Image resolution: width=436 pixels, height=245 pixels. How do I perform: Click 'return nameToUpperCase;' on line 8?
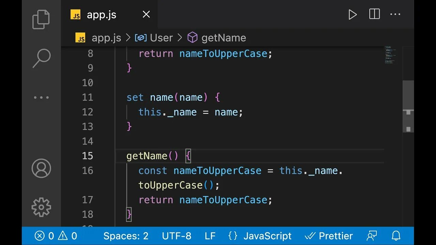(x=205, y=54)
